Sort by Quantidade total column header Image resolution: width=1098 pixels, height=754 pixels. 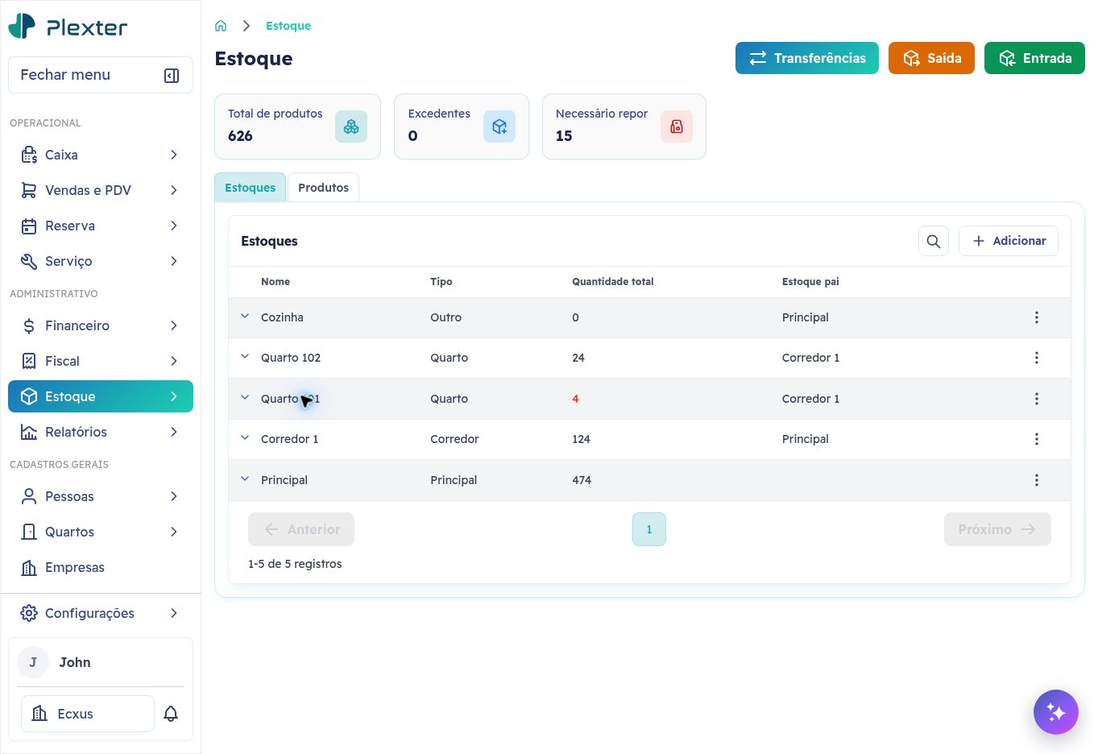click(612, 281)
